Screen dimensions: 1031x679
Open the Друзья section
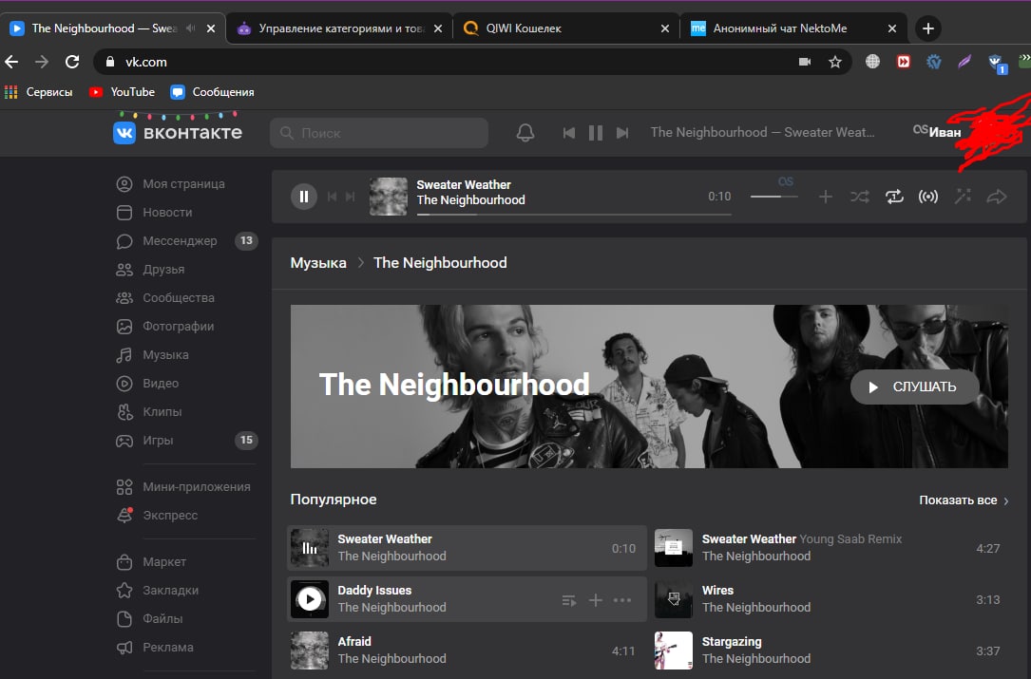151,270
